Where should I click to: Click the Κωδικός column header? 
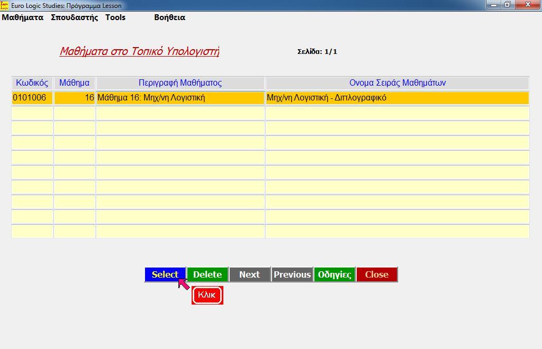point(32,83)
